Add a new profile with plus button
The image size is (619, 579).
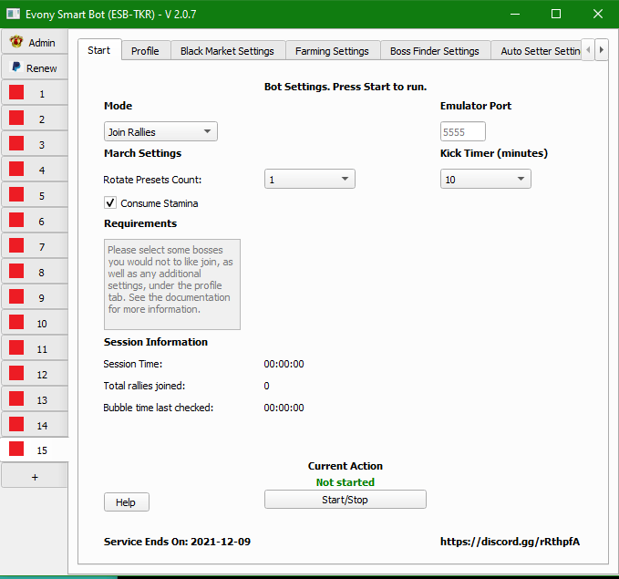(x=35, y=477)
